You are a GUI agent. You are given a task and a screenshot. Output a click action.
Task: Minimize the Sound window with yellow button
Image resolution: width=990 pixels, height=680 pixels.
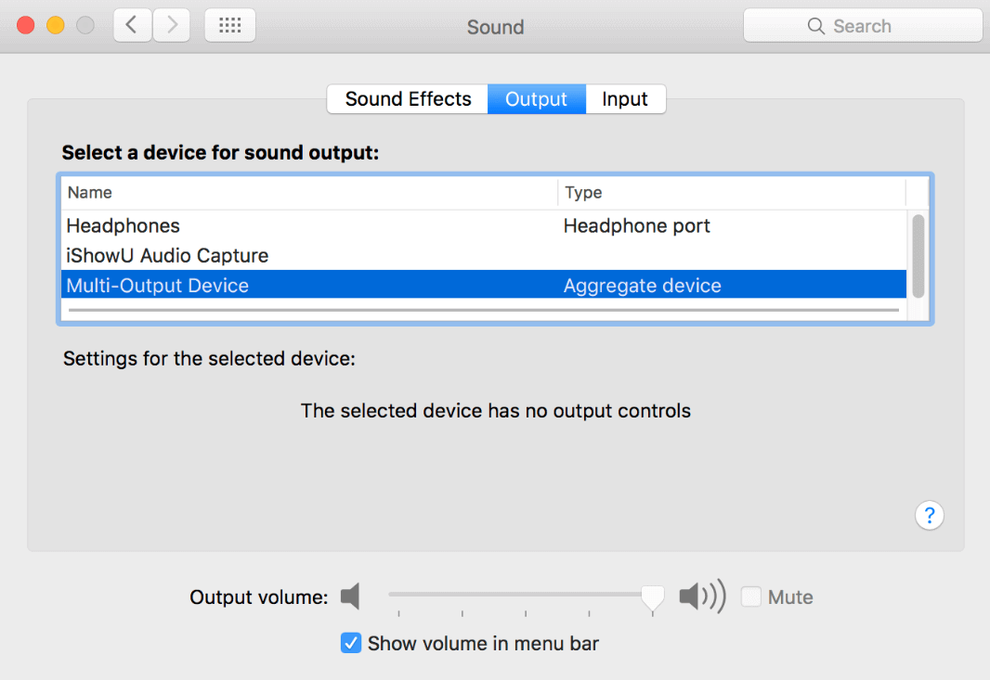pos(55,26)
